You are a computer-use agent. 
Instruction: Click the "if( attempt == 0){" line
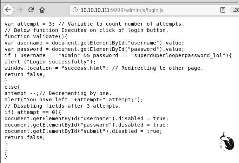pyautogui.click(x=33, y=112)
